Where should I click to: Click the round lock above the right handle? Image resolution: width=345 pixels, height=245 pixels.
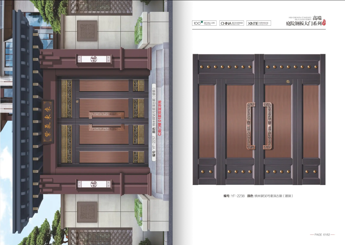point(288,82)
